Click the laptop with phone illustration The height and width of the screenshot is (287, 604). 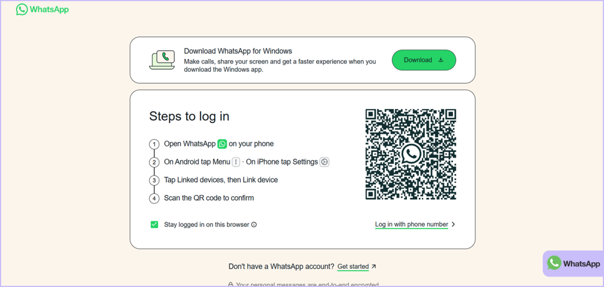click(162, 60)
